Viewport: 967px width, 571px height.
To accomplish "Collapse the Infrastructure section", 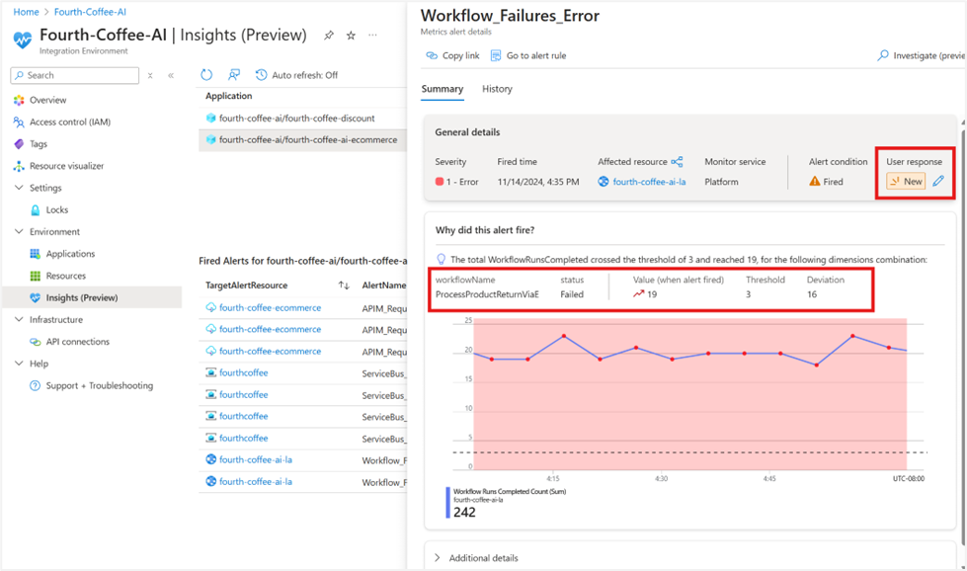I will pyautogui.click(x=19, y=319).
